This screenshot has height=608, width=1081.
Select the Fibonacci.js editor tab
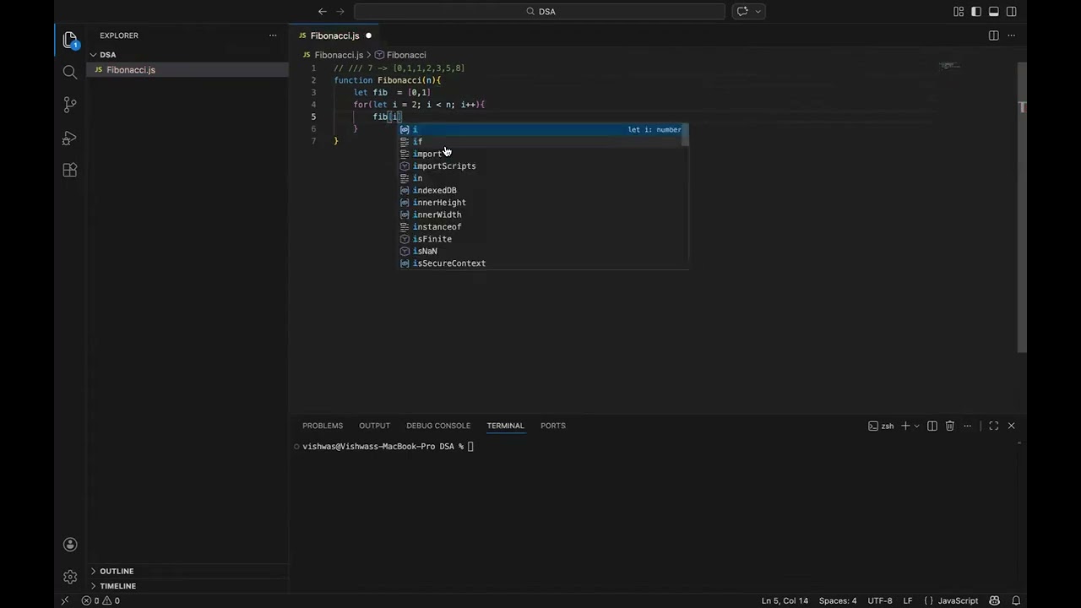[334, 35]
